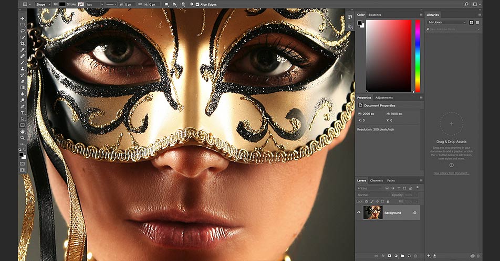Select the Type tool

pyautogui.click(x=22, y=113)
